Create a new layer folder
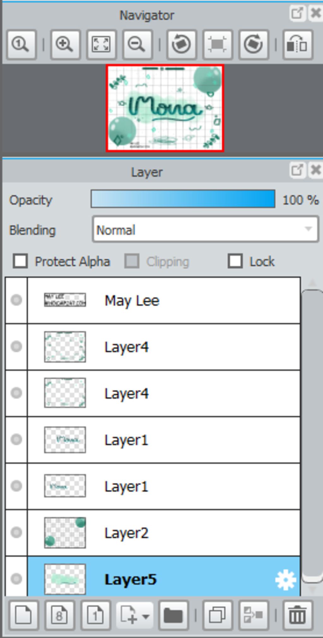Image resolution: width=323 pixels, height=638 pixels. coord(173,615)
